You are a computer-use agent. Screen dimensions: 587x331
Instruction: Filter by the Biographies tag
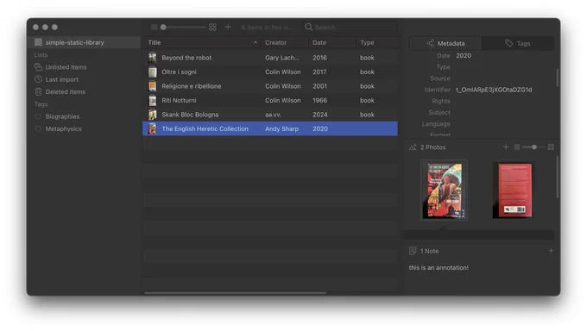(62, 116)
